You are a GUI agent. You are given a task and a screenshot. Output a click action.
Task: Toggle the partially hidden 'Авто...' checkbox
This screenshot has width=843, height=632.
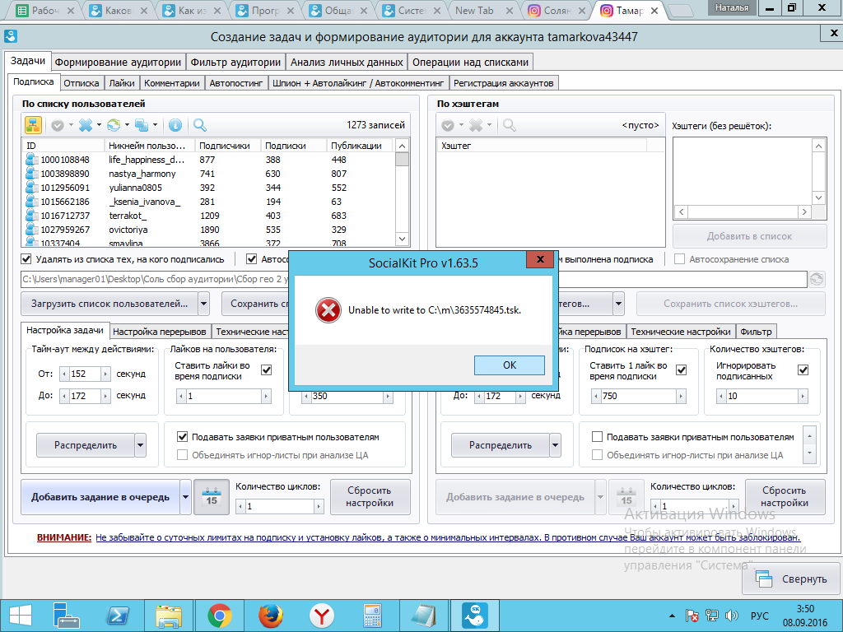click(x=251, y=259)
